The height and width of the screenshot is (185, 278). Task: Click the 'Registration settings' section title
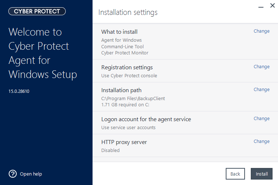pos(127,67)
